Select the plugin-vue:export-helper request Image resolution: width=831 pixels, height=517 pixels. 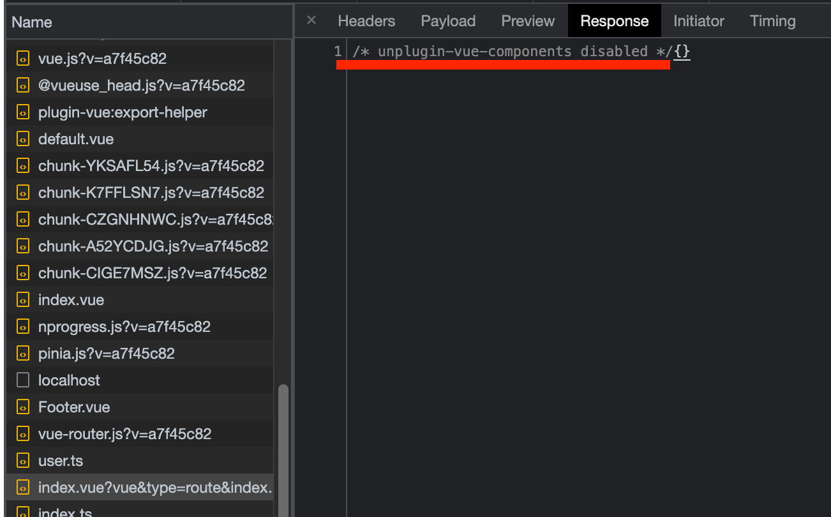click(123, 112)
